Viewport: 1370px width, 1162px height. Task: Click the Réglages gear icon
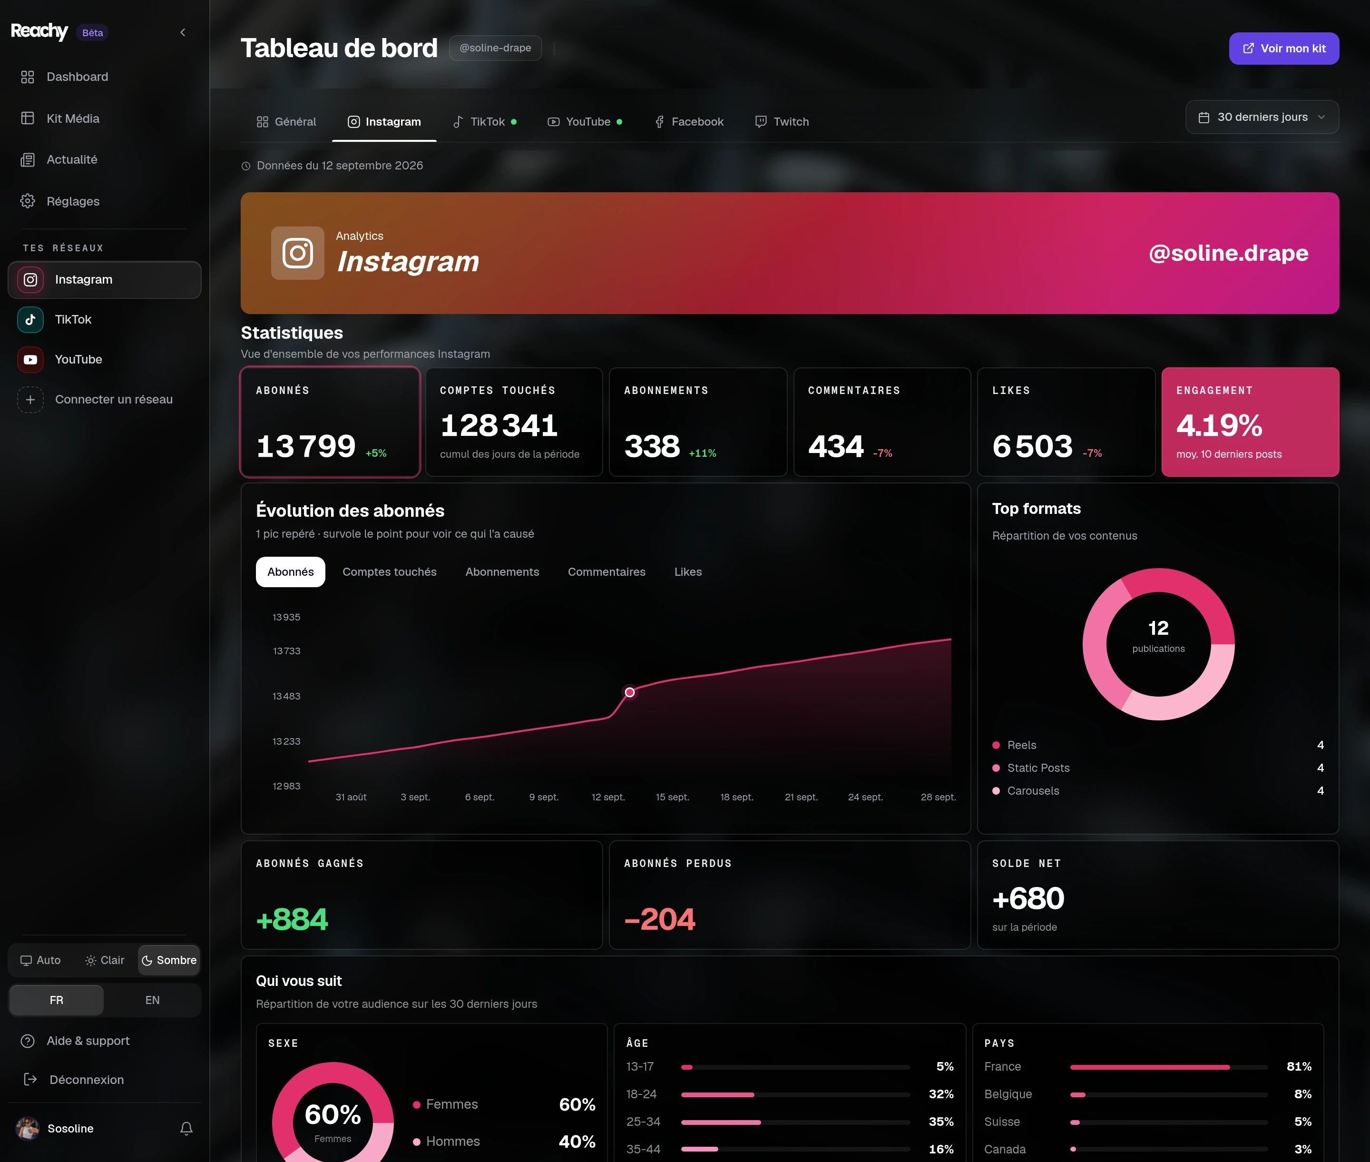(x=28, y=201)
